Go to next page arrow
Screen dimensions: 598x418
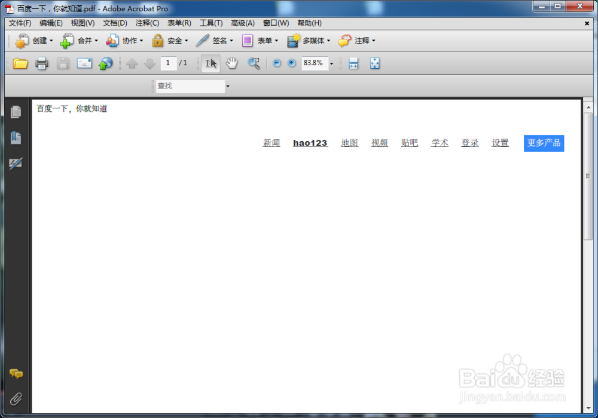pyautogui.click(x=149, y=63)
